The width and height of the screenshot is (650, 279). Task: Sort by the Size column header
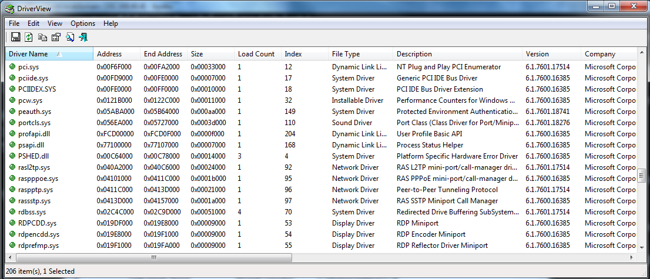point(211,54)
